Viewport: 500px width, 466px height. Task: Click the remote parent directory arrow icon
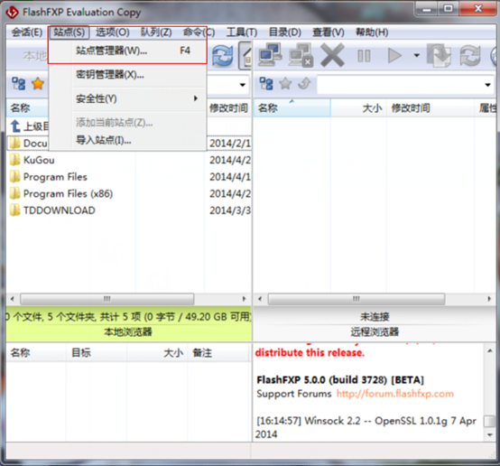pos(304,84)
